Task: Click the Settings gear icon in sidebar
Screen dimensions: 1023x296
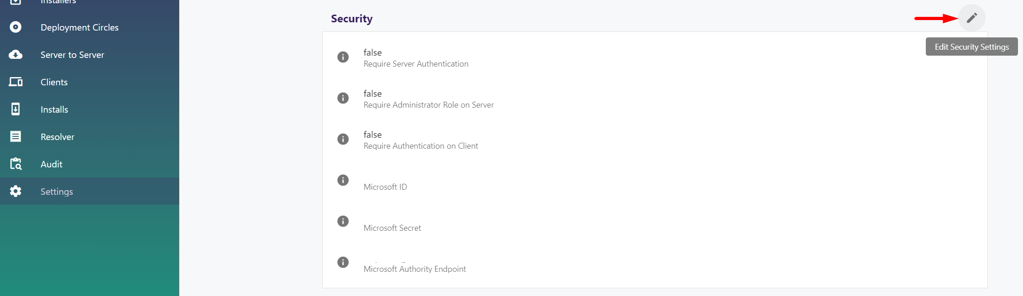Action: [16, 192]
